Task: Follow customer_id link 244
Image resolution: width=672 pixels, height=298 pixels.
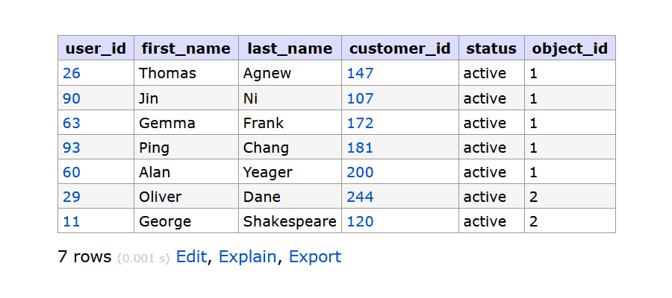Action: pos(360,197)
